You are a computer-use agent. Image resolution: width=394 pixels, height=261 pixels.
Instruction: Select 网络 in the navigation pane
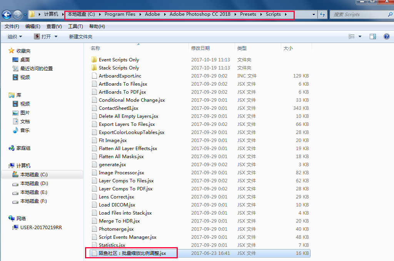[x=21, y=219]
